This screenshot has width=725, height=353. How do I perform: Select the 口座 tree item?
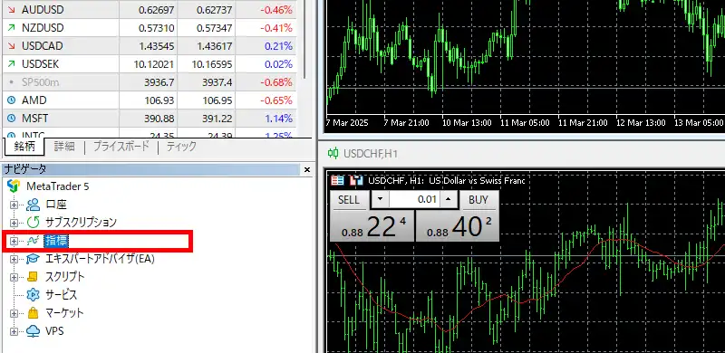[x=56, y=205]
